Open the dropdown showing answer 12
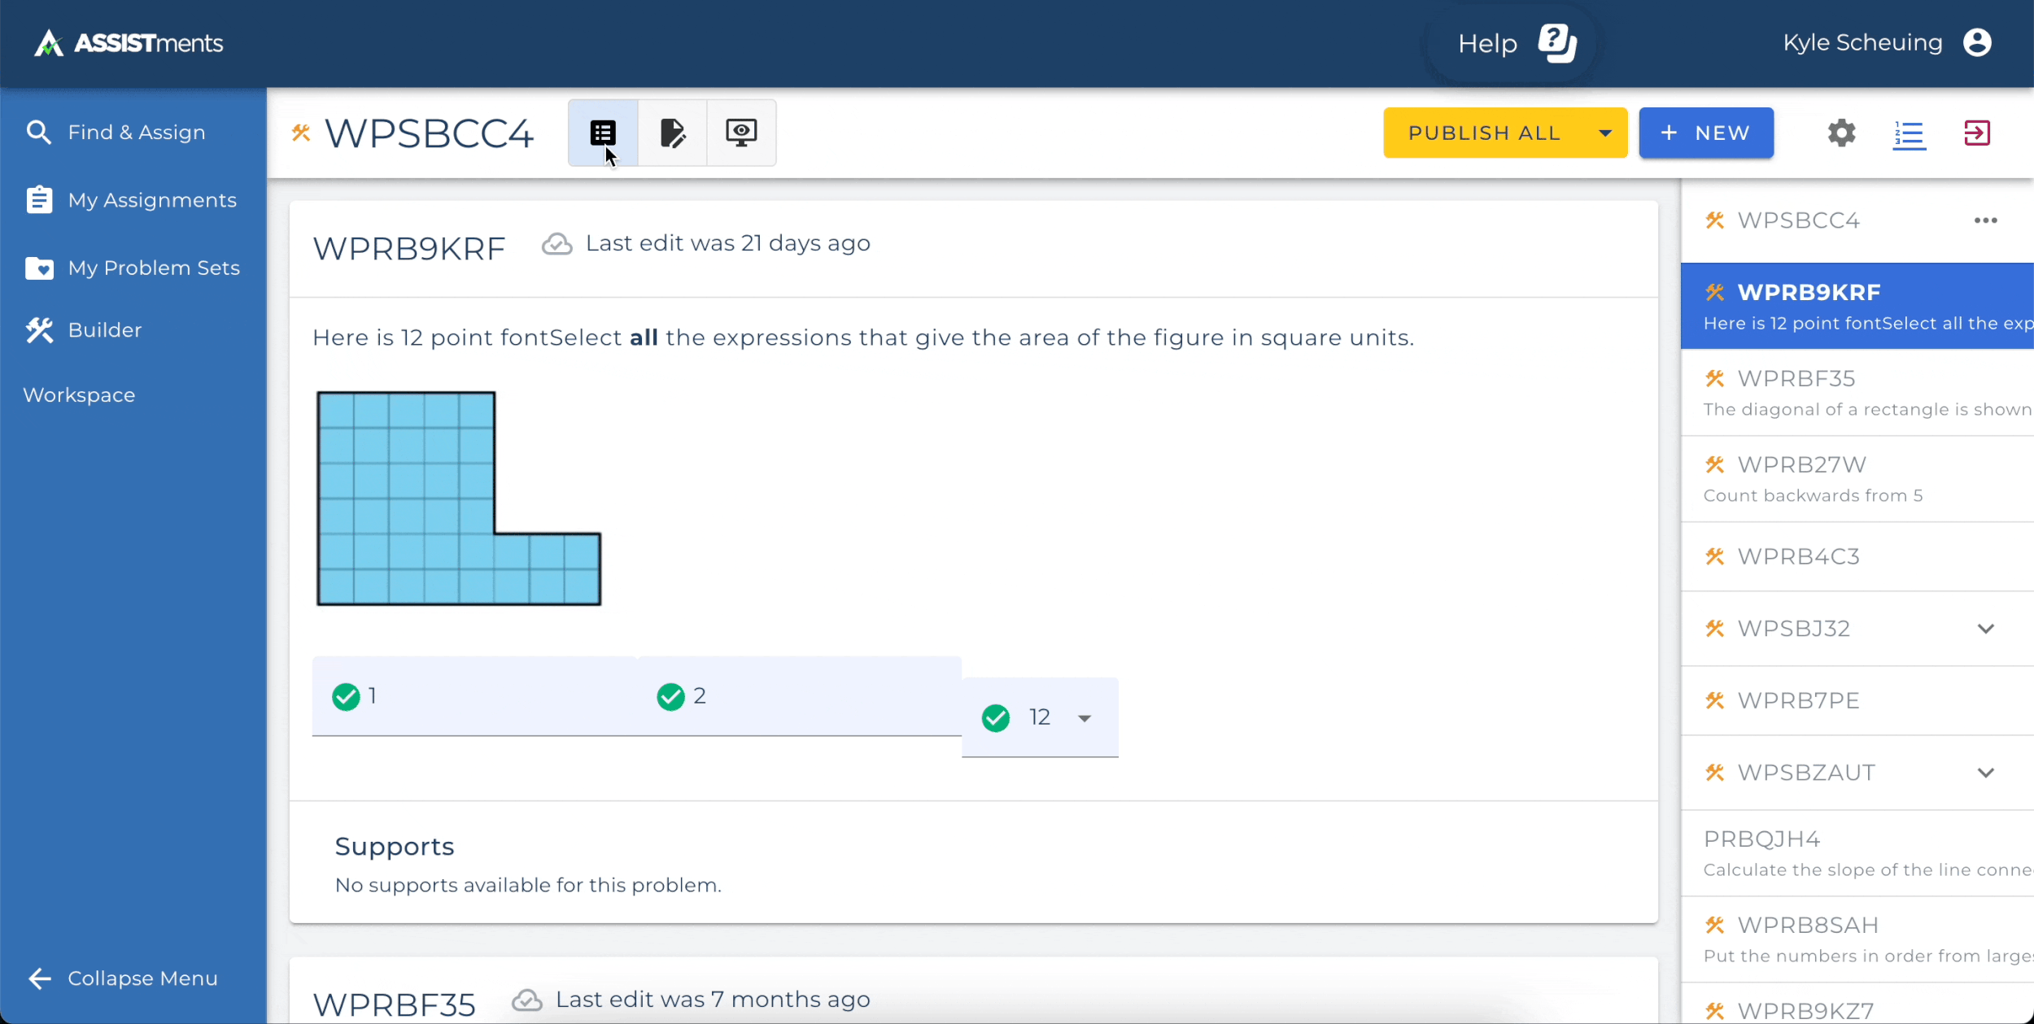 (x=1084, y=718)
